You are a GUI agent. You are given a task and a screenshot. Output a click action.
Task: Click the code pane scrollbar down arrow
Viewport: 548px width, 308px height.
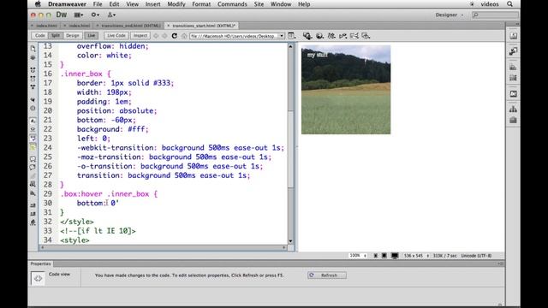[x=290, y=241]
